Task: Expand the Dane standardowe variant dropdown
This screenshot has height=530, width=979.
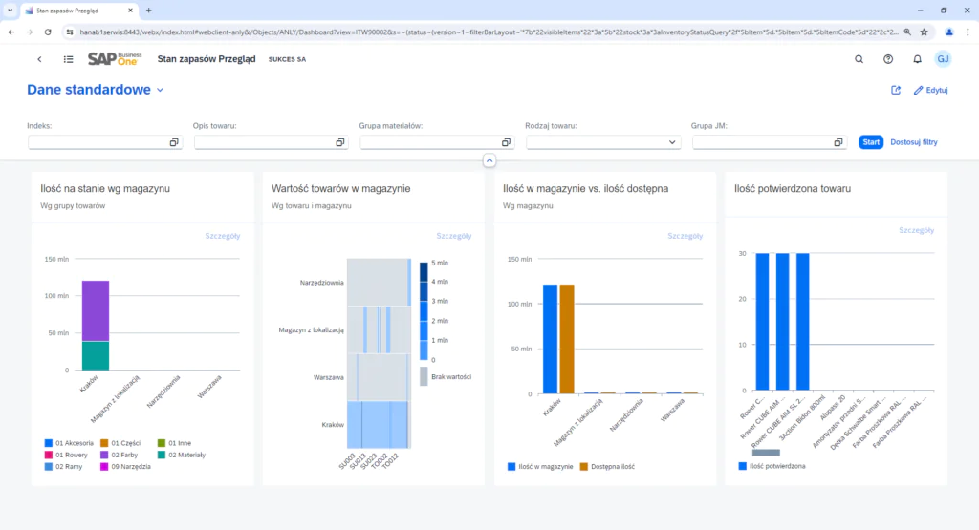Action: point(160,91)
